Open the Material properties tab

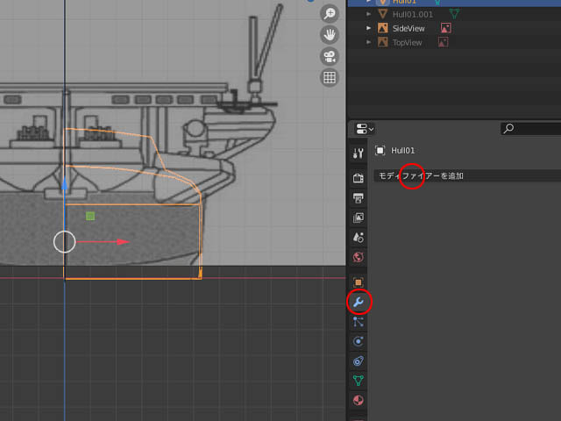tap(359, 400)
